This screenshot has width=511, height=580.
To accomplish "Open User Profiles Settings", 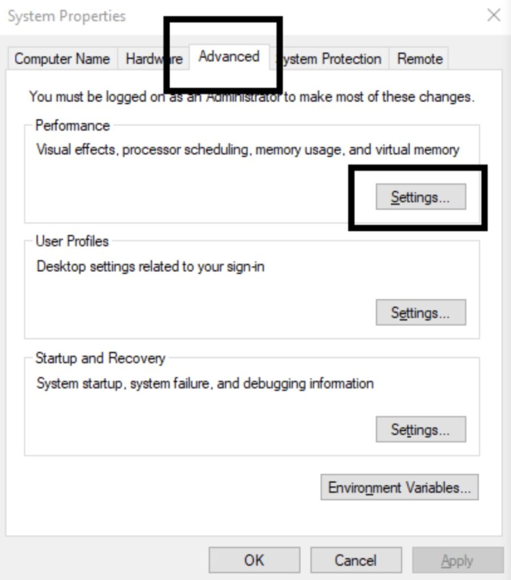I will 421,312.
